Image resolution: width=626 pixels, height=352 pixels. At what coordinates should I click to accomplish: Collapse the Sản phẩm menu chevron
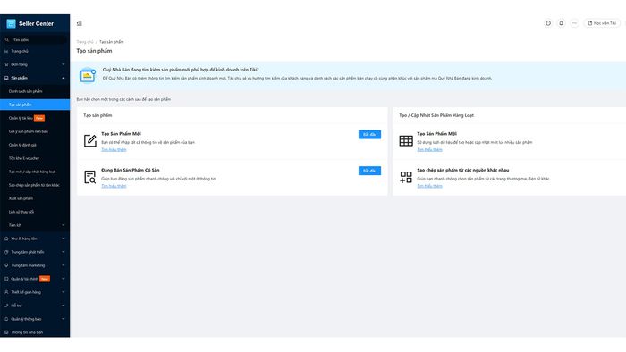tap(63, 78)
